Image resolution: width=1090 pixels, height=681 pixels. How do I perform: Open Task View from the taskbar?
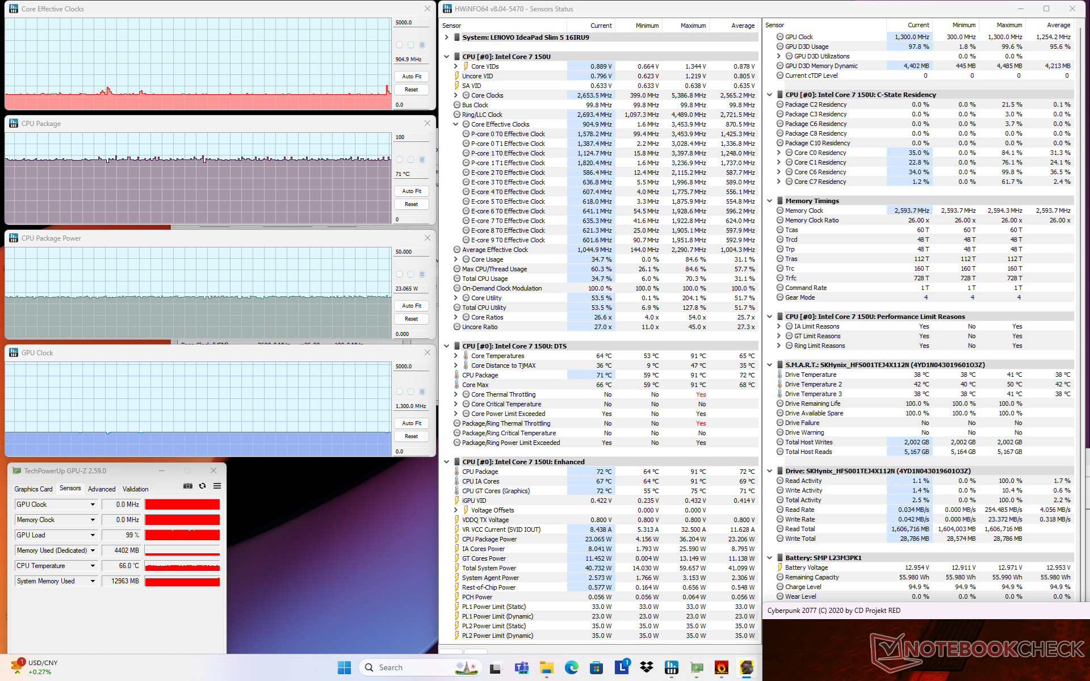click(x=495, y=667)
